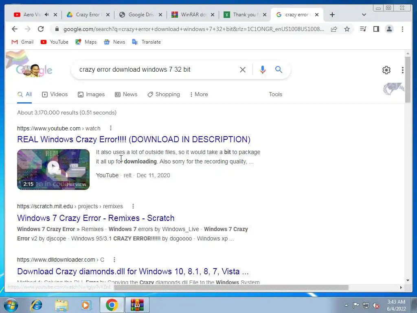The width and height of the screenshot is (417, 313).
Task: Mute the Aero tab's speaker icon
Action: (46, 15)
